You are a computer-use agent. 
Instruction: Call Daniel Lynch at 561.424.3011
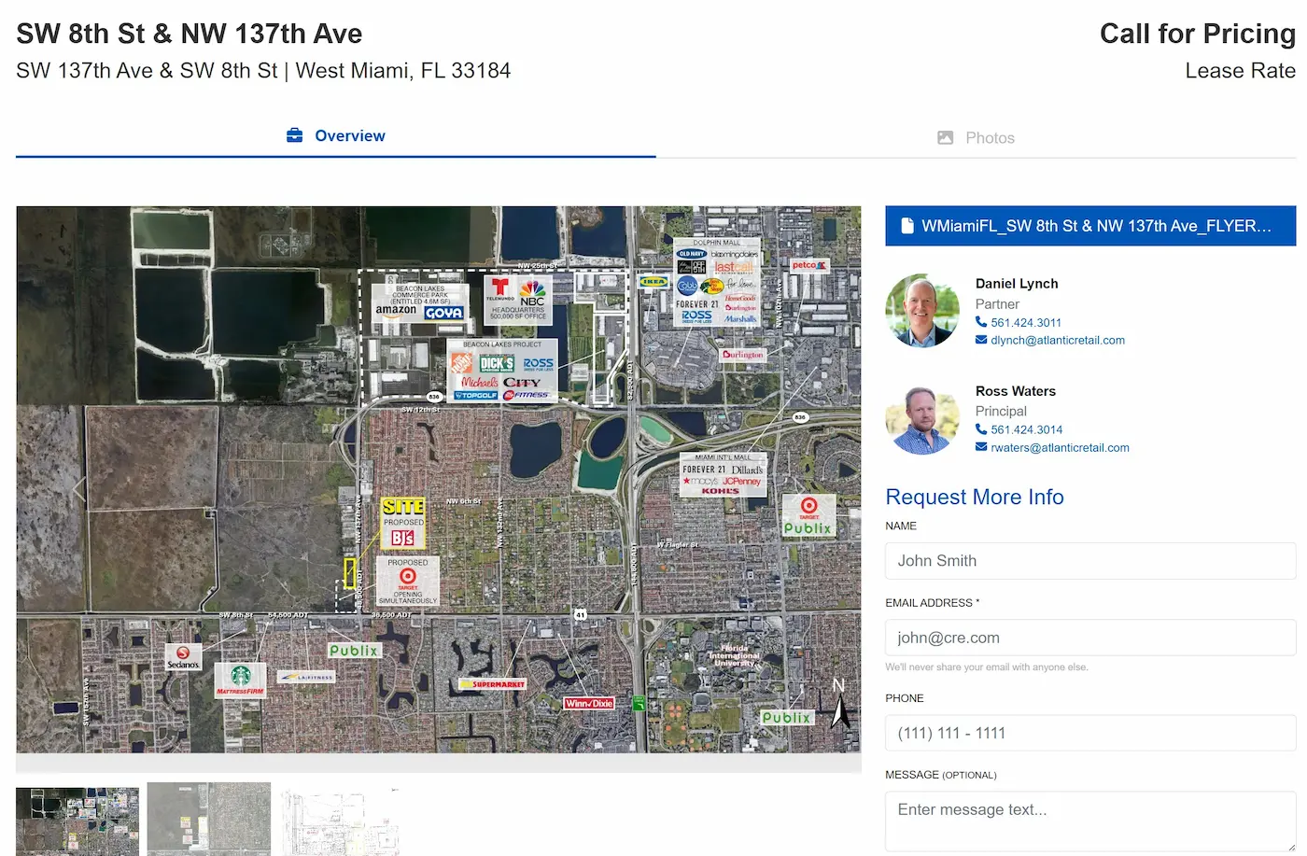click(x=1026, y=323)
